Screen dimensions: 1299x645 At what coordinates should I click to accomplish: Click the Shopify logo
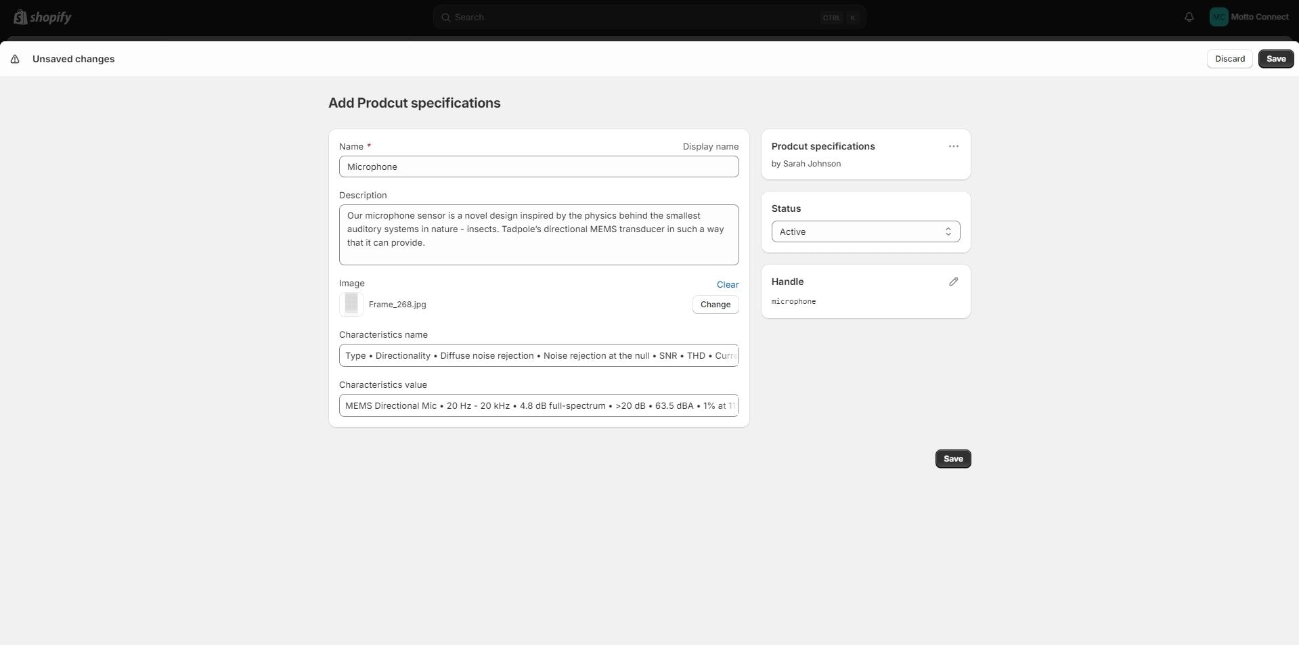(x=42, y=17)
